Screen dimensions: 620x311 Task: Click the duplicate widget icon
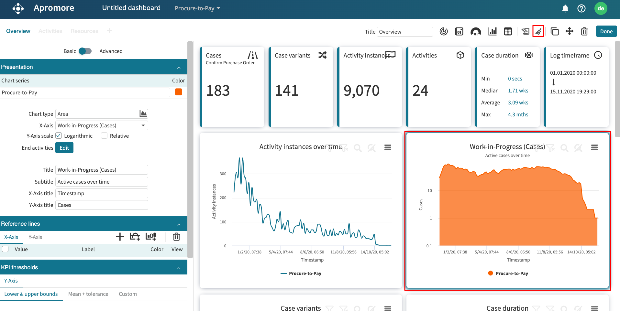(554, 31)
